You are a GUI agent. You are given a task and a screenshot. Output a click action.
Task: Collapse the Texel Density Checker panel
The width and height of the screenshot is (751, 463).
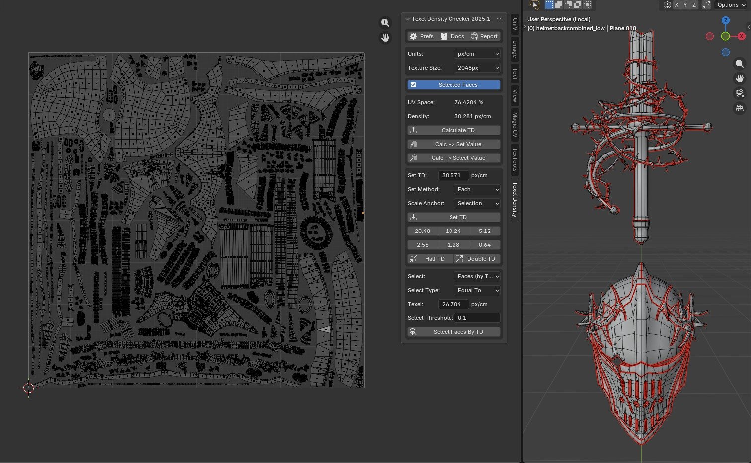click(408, 19)
